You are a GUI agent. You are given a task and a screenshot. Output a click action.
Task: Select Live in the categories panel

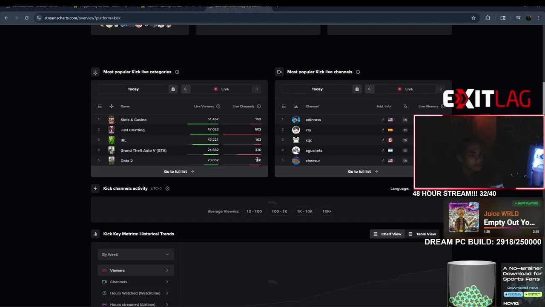click(221, 89)
